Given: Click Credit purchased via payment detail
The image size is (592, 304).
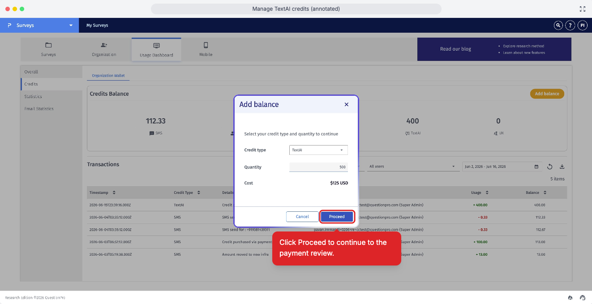Looking at the screenshot, I should pyautogui.click(x=247, y=242).
